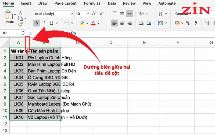Apply percent style

[188, 23]
